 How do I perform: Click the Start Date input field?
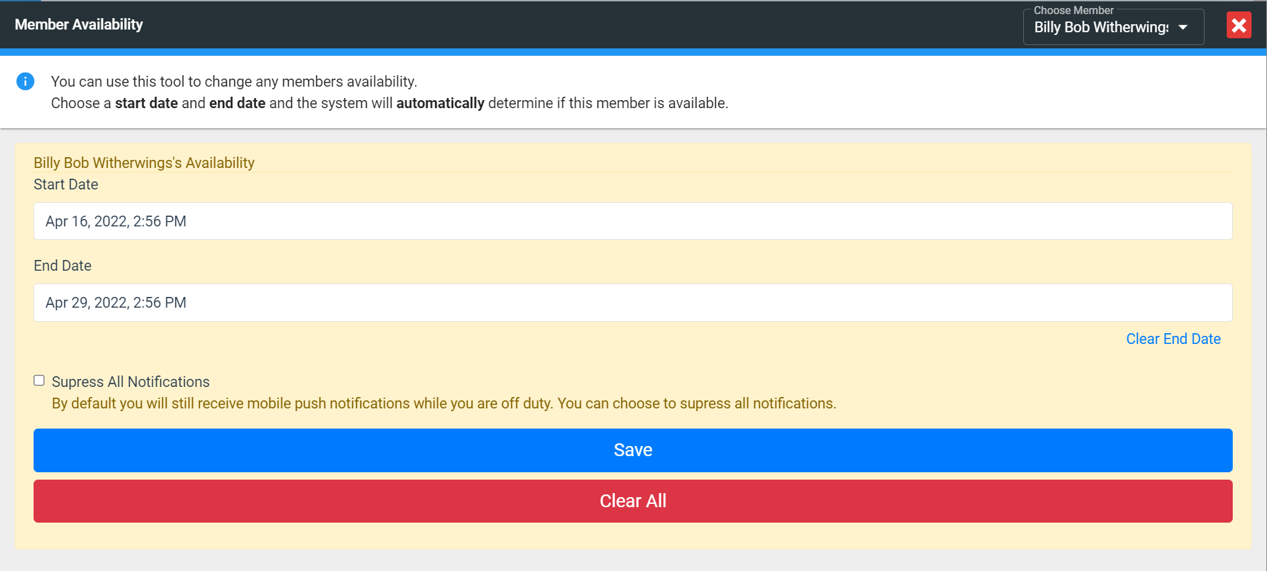(632, 221)
